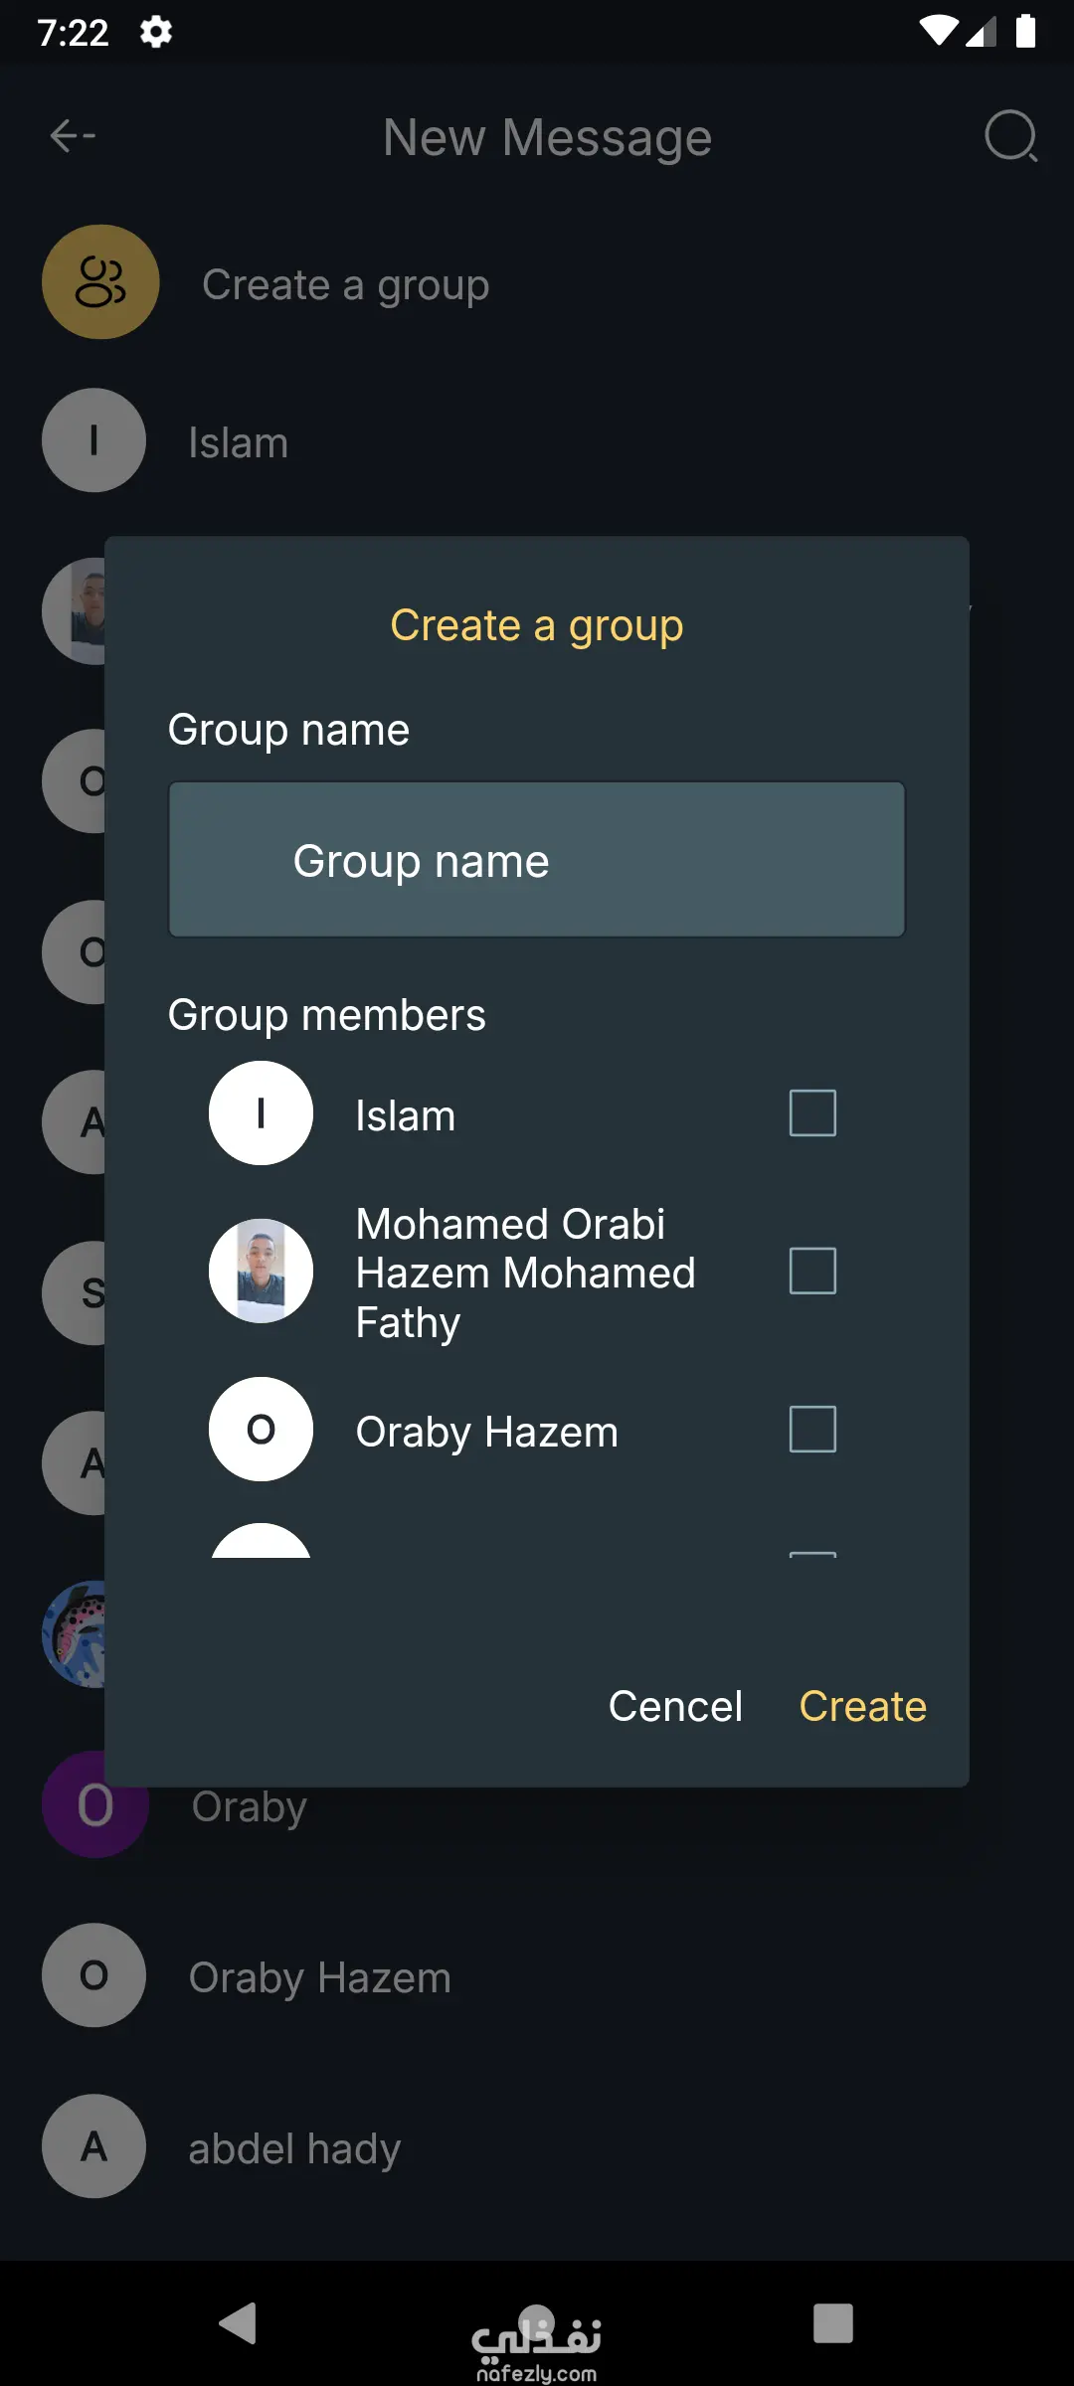Tap Islam's avatar in group members
1074x2386 pixels.
click(x=261, y=1113)
